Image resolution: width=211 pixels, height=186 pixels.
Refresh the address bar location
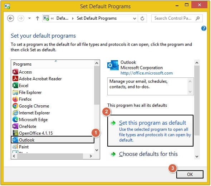click(x=142, y=18)
